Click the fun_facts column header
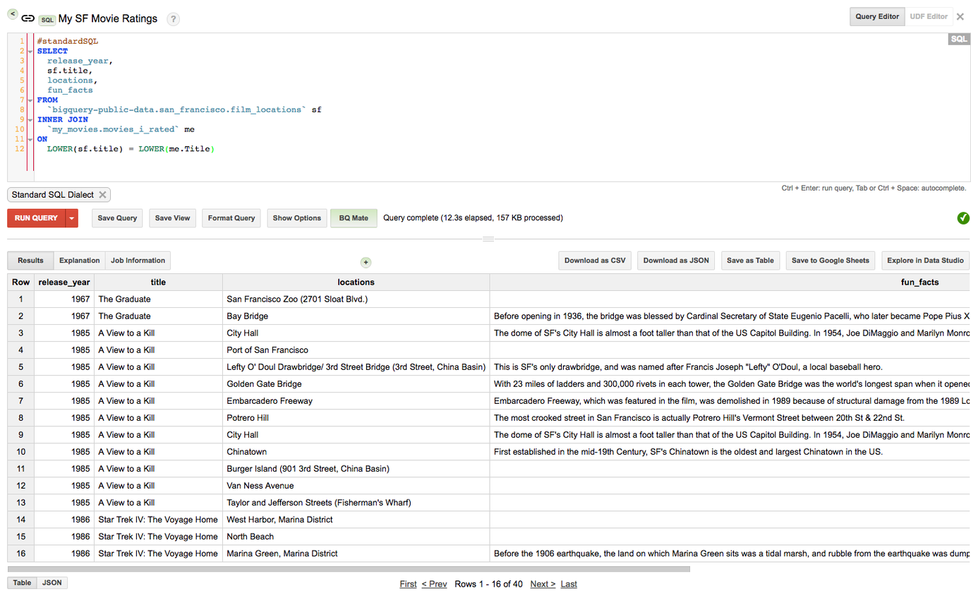This screenshot has width=971, height=591. coord(730,282)
